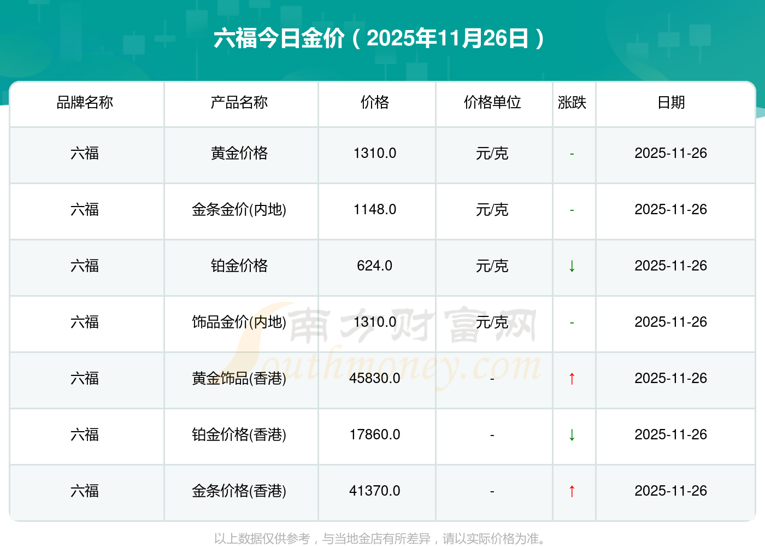Click the green down arrow in the 624.0 row
The image size is (765, 547).
(572, 266)
